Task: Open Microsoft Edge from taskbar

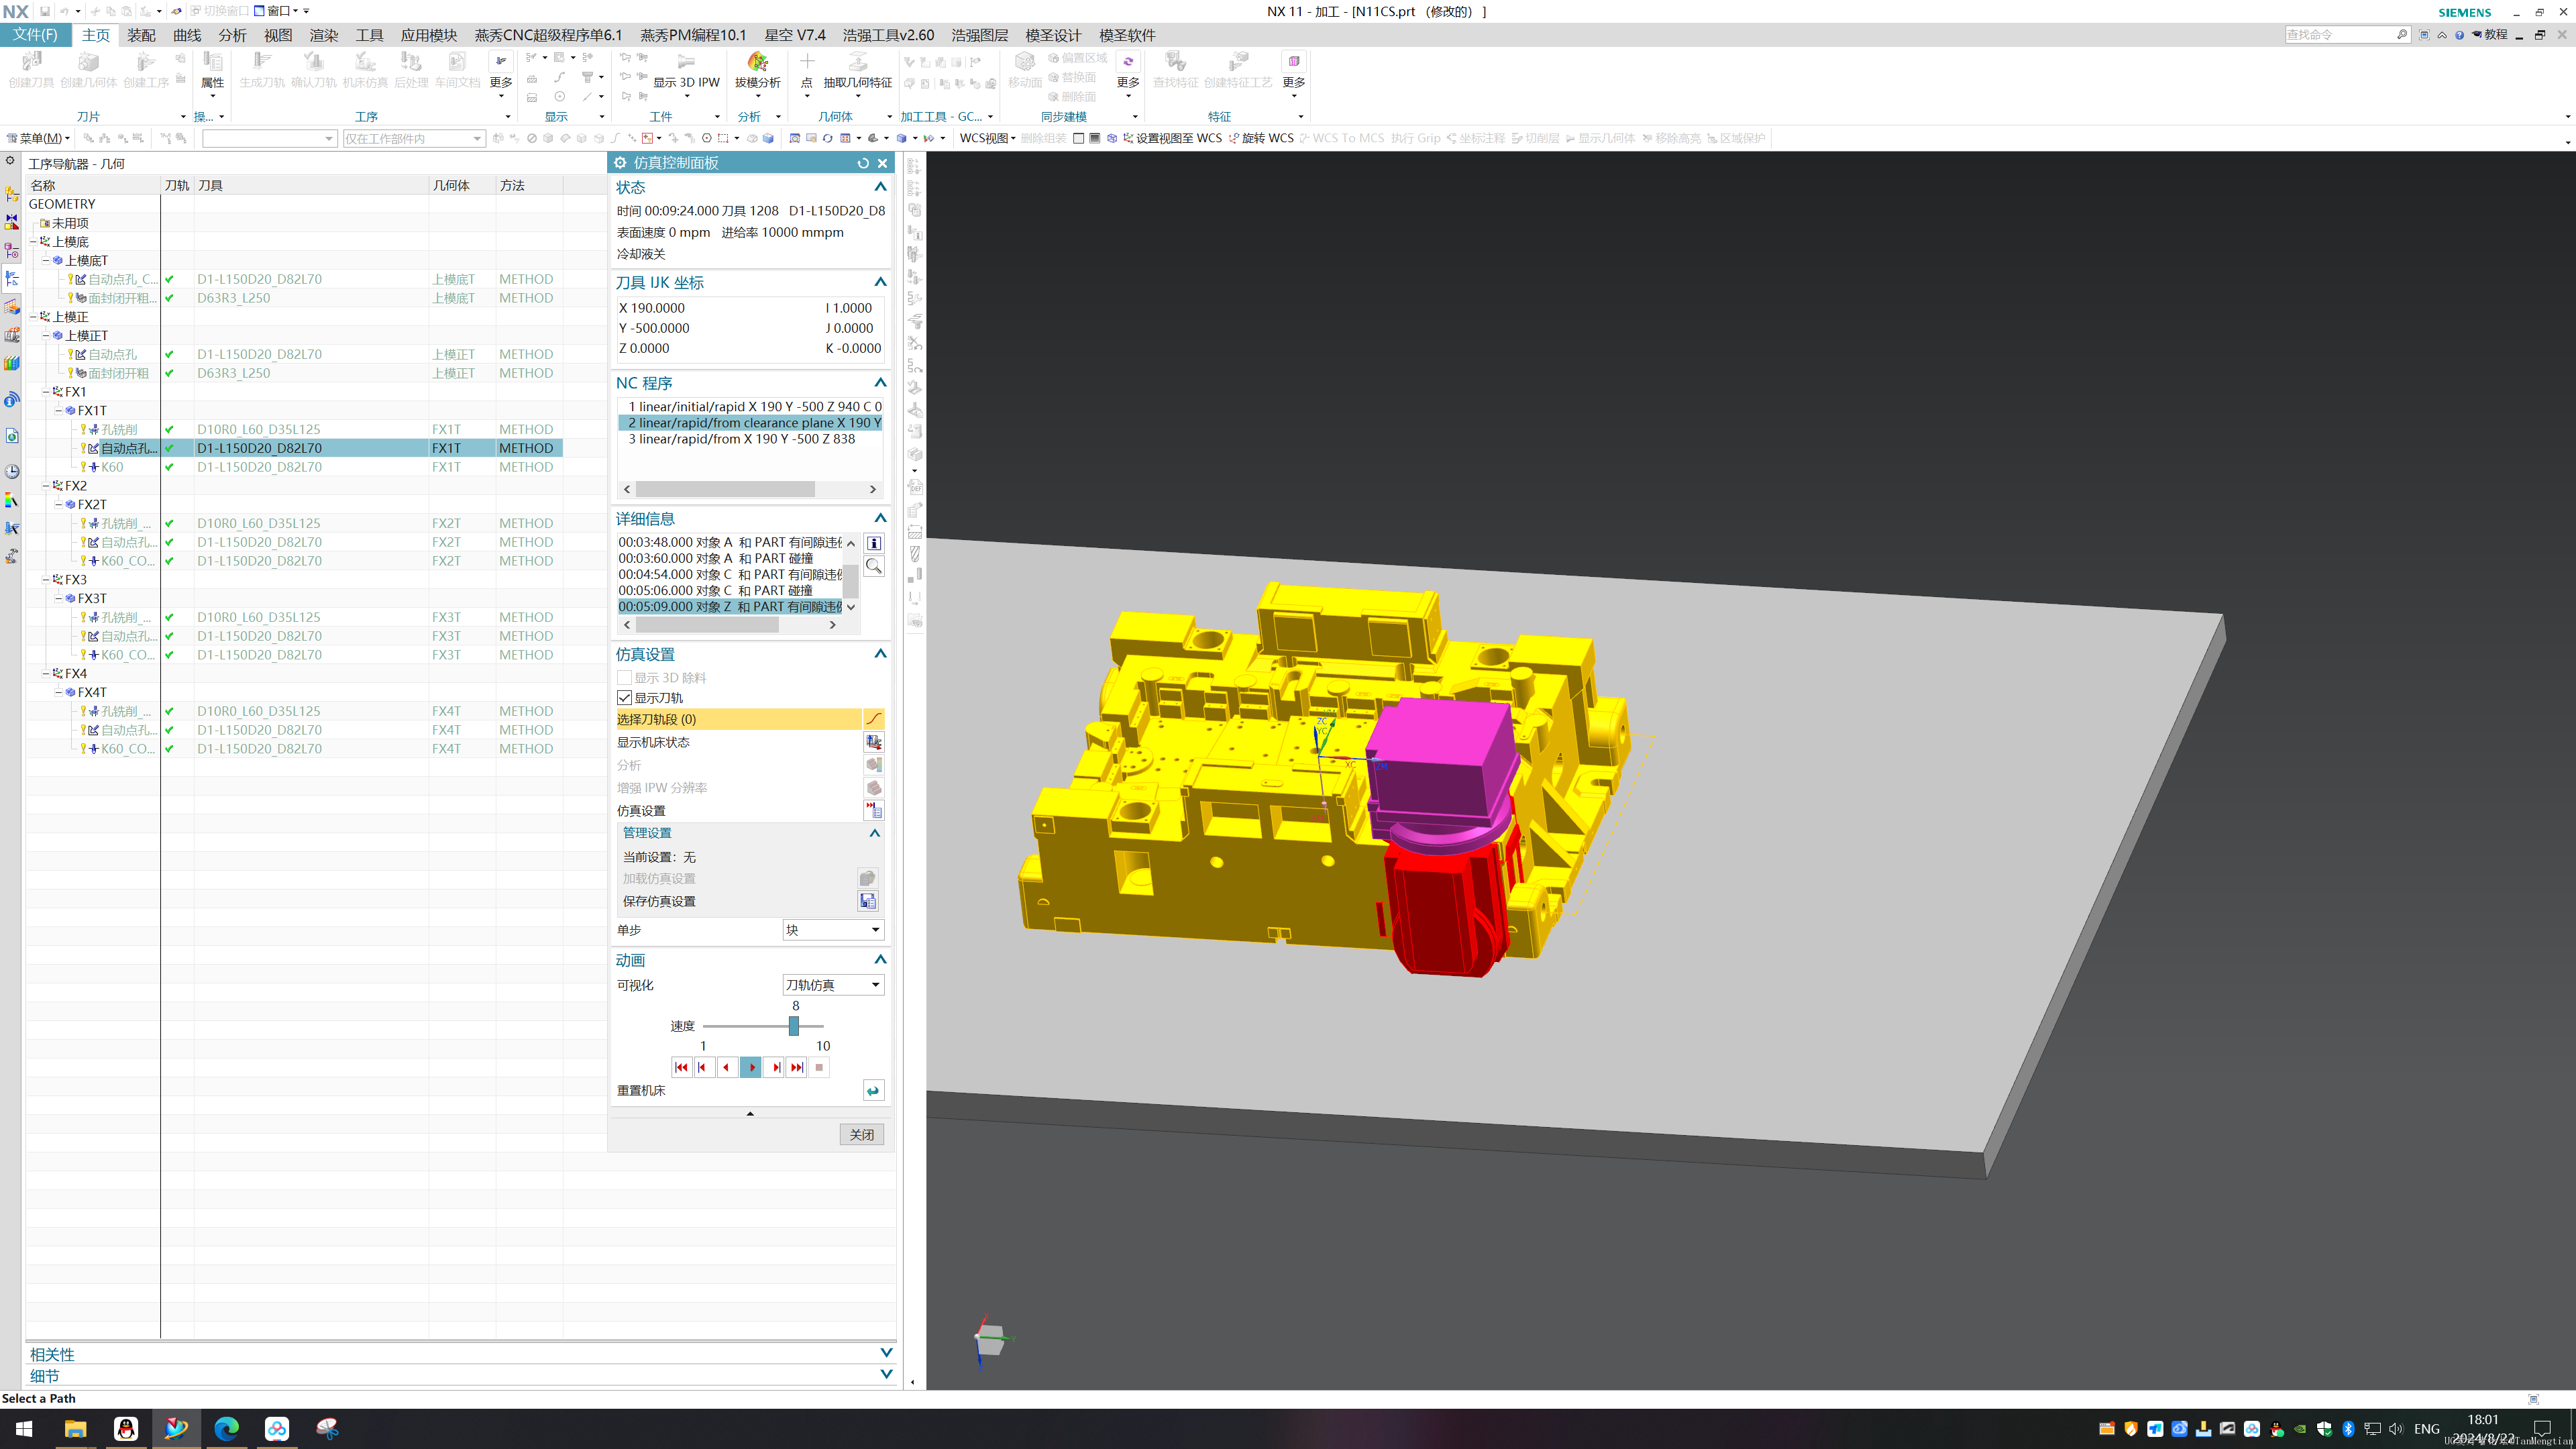Action: (x=227, y=1428)
